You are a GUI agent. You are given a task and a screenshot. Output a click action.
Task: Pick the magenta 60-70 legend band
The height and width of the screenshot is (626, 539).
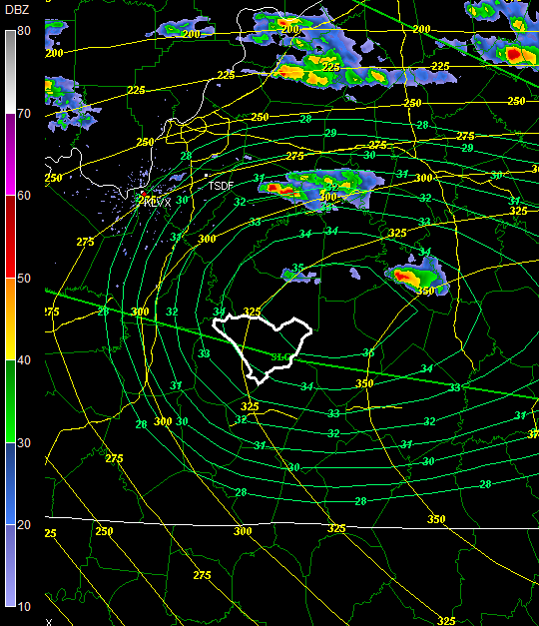point(10,155)
